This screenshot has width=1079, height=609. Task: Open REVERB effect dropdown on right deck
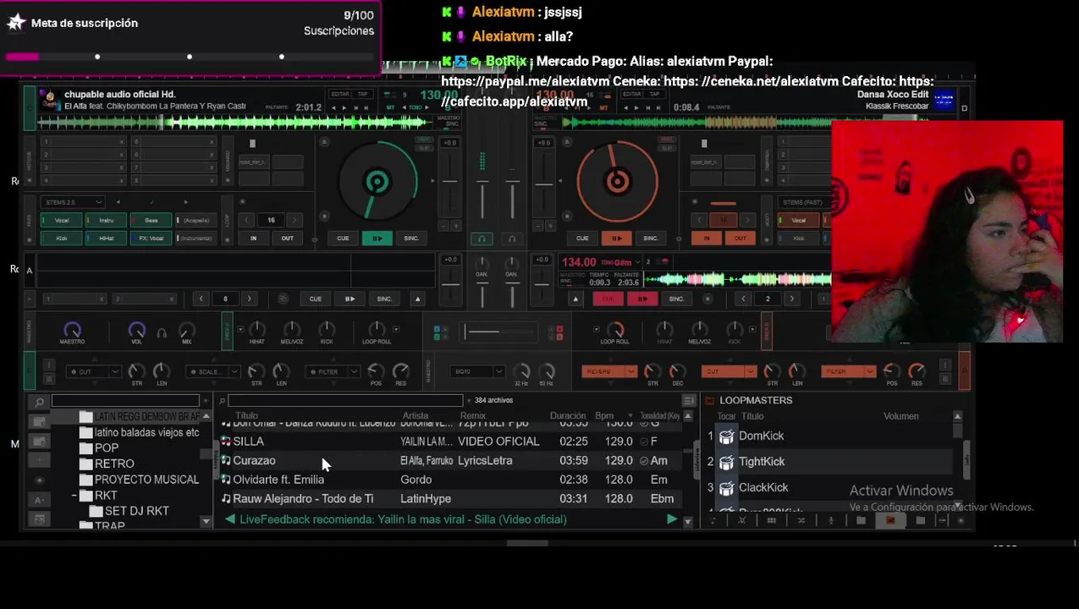coord(609,371)
